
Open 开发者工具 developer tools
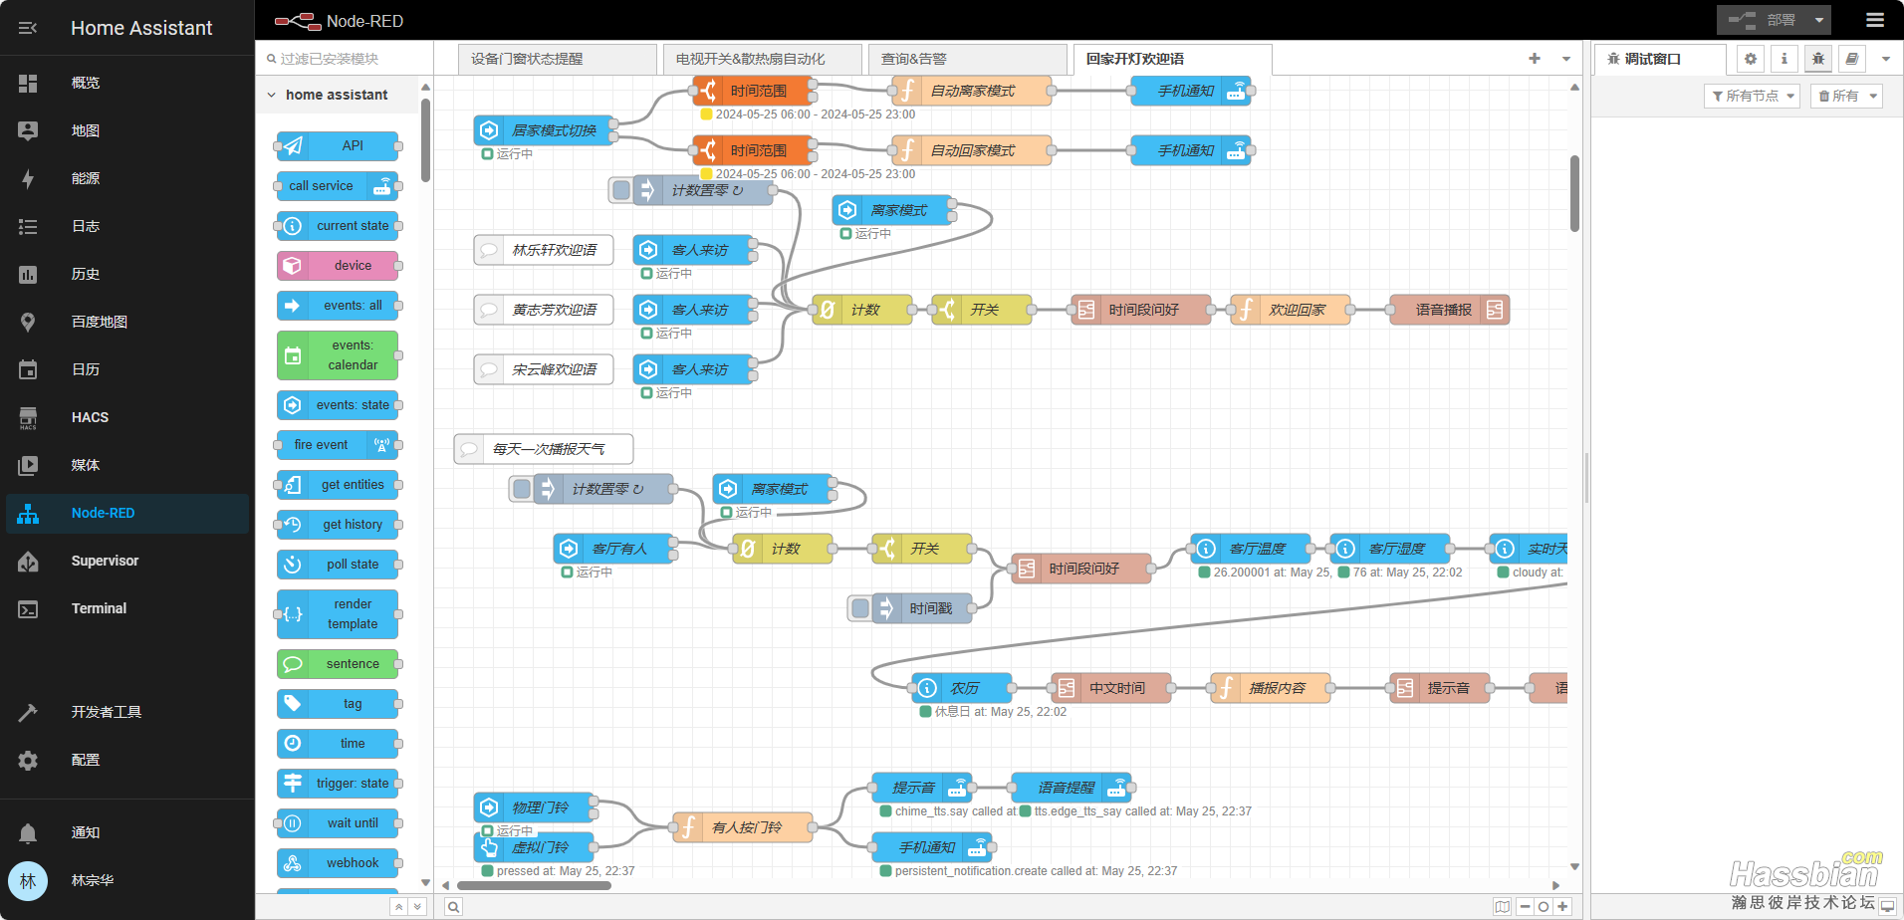coord(127,712)
